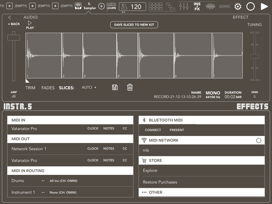Delete slices with the trash icon
The width and height of the screenshot is (272, 204).
(130, 87)
